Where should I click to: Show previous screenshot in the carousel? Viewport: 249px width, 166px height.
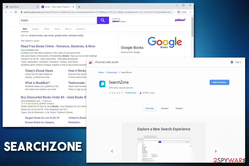tap(112, 151)
